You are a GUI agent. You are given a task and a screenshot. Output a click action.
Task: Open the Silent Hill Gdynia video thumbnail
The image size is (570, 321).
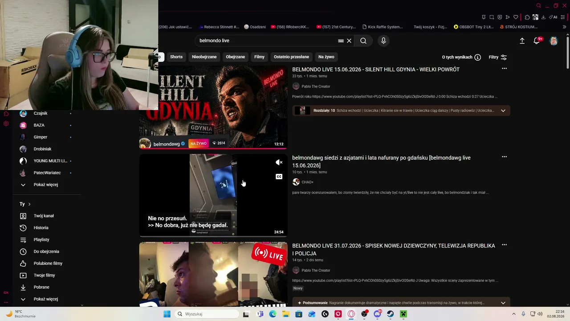213,107
